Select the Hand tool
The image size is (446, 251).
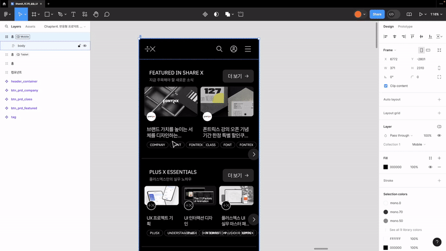(96, 15)
